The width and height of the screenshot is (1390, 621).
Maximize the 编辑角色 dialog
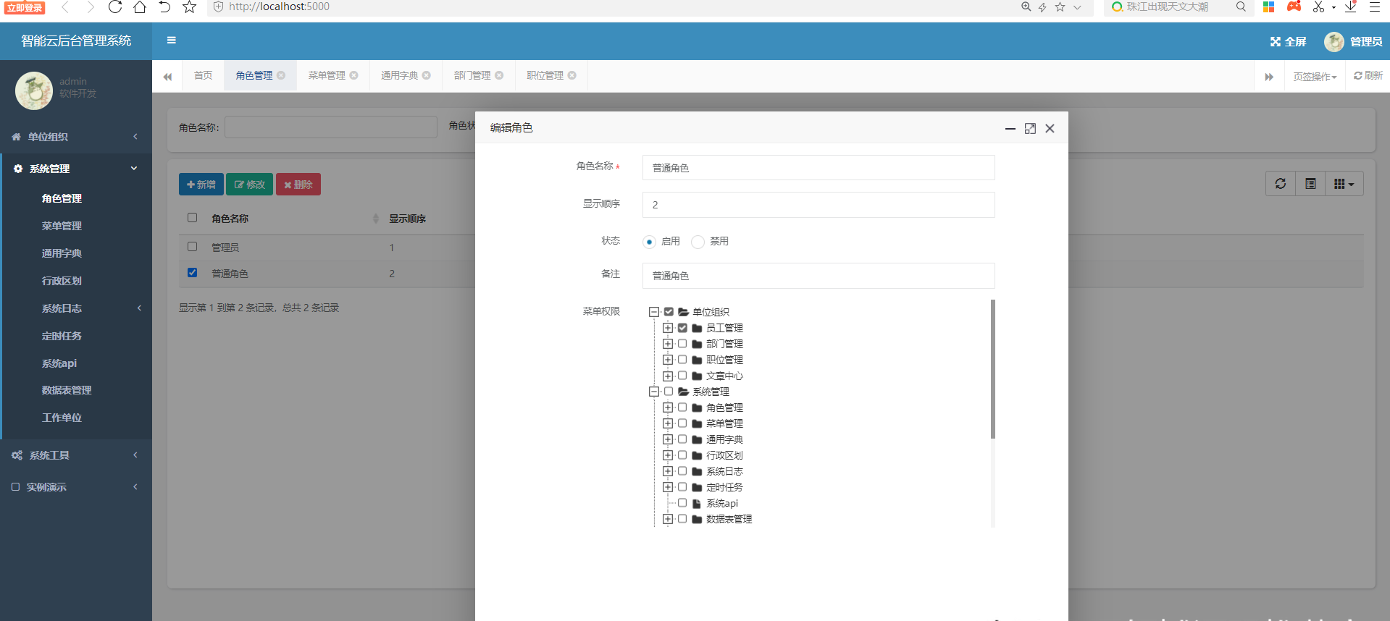(x=1030, y=129)
